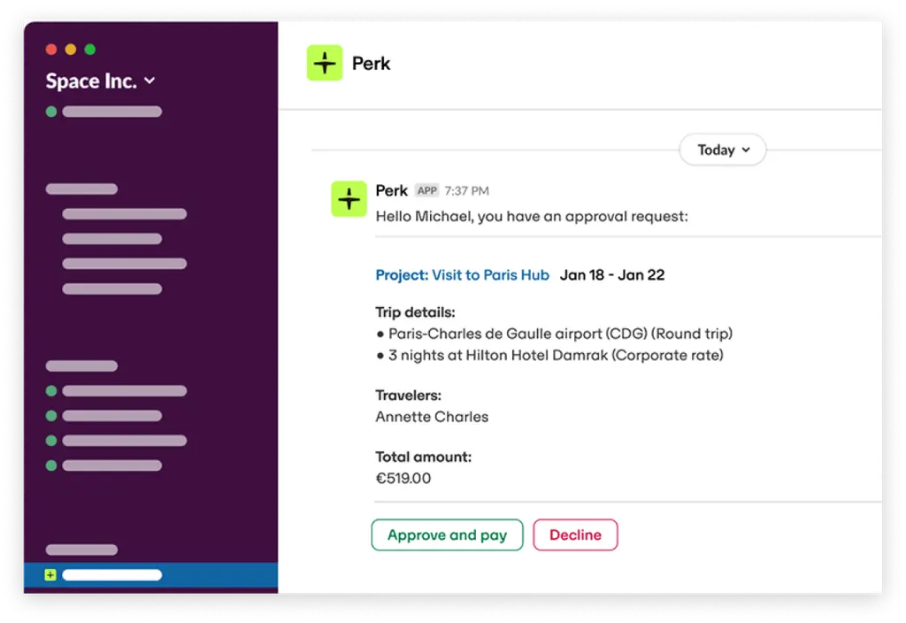The height and width of the screenshot is (623, 906).
Task: Click the 3 nights at Hilton Hotel Damrak line
Action: [550, 356]
